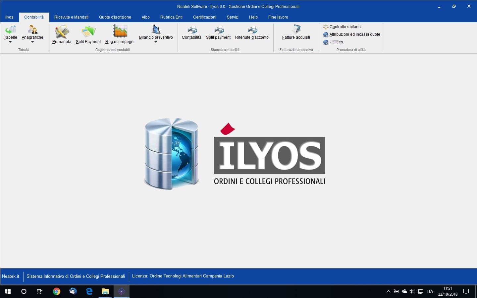Viewport: 477px width, 298px height.
Task: Restore down the Ilyos window
Action: point(454,6)
